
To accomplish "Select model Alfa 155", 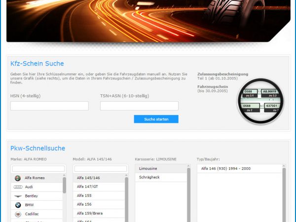I will click(99, 195).
